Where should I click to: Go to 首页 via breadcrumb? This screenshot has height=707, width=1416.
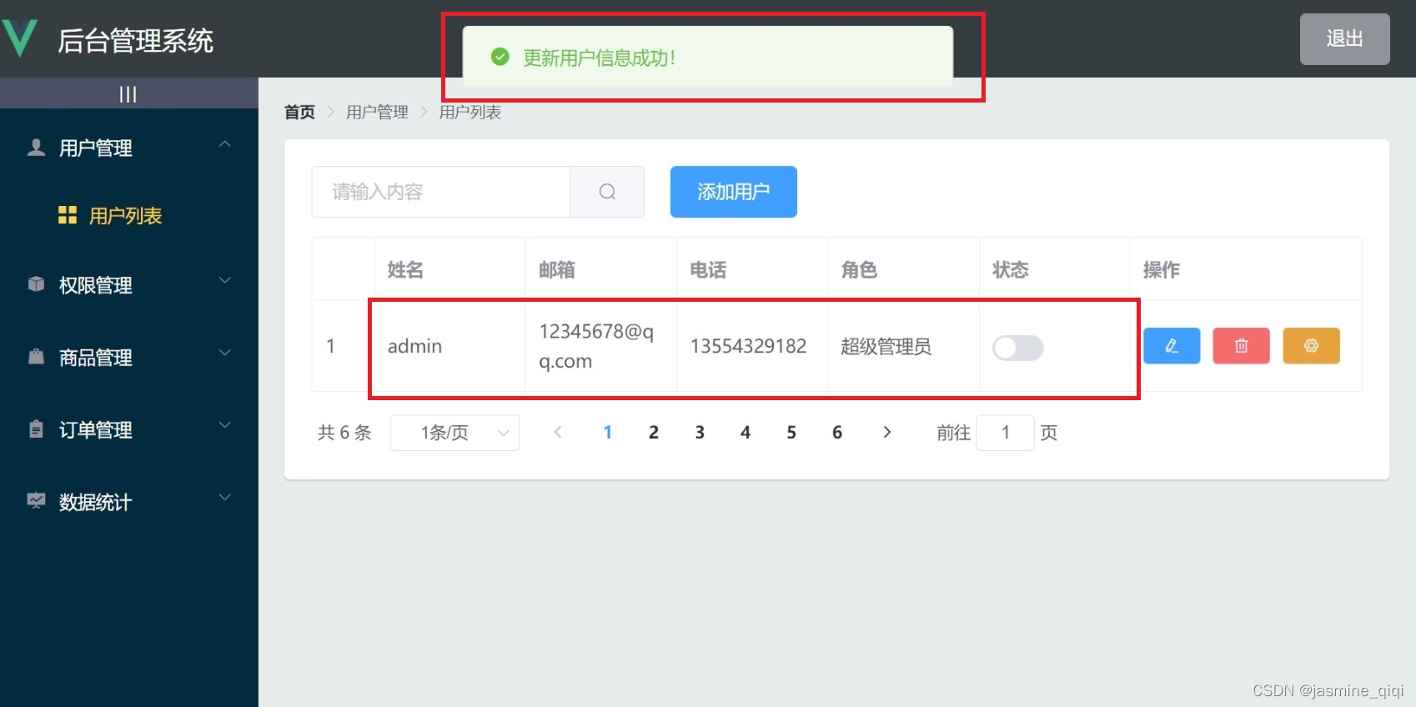[x=299, y=112]
